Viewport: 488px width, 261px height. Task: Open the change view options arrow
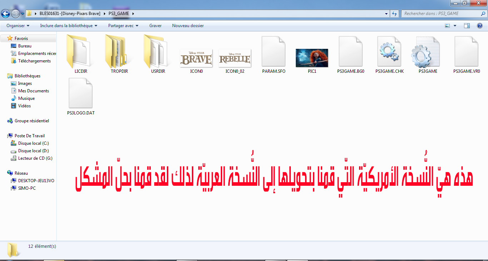click(x=455, y=26)
